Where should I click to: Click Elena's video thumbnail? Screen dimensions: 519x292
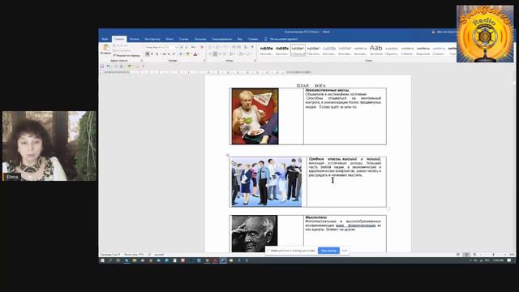click(x=49, y=146)
